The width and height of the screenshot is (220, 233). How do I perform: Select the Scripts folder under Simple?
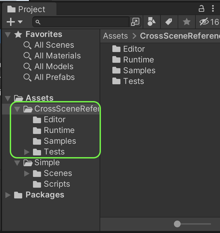point(57,184)
